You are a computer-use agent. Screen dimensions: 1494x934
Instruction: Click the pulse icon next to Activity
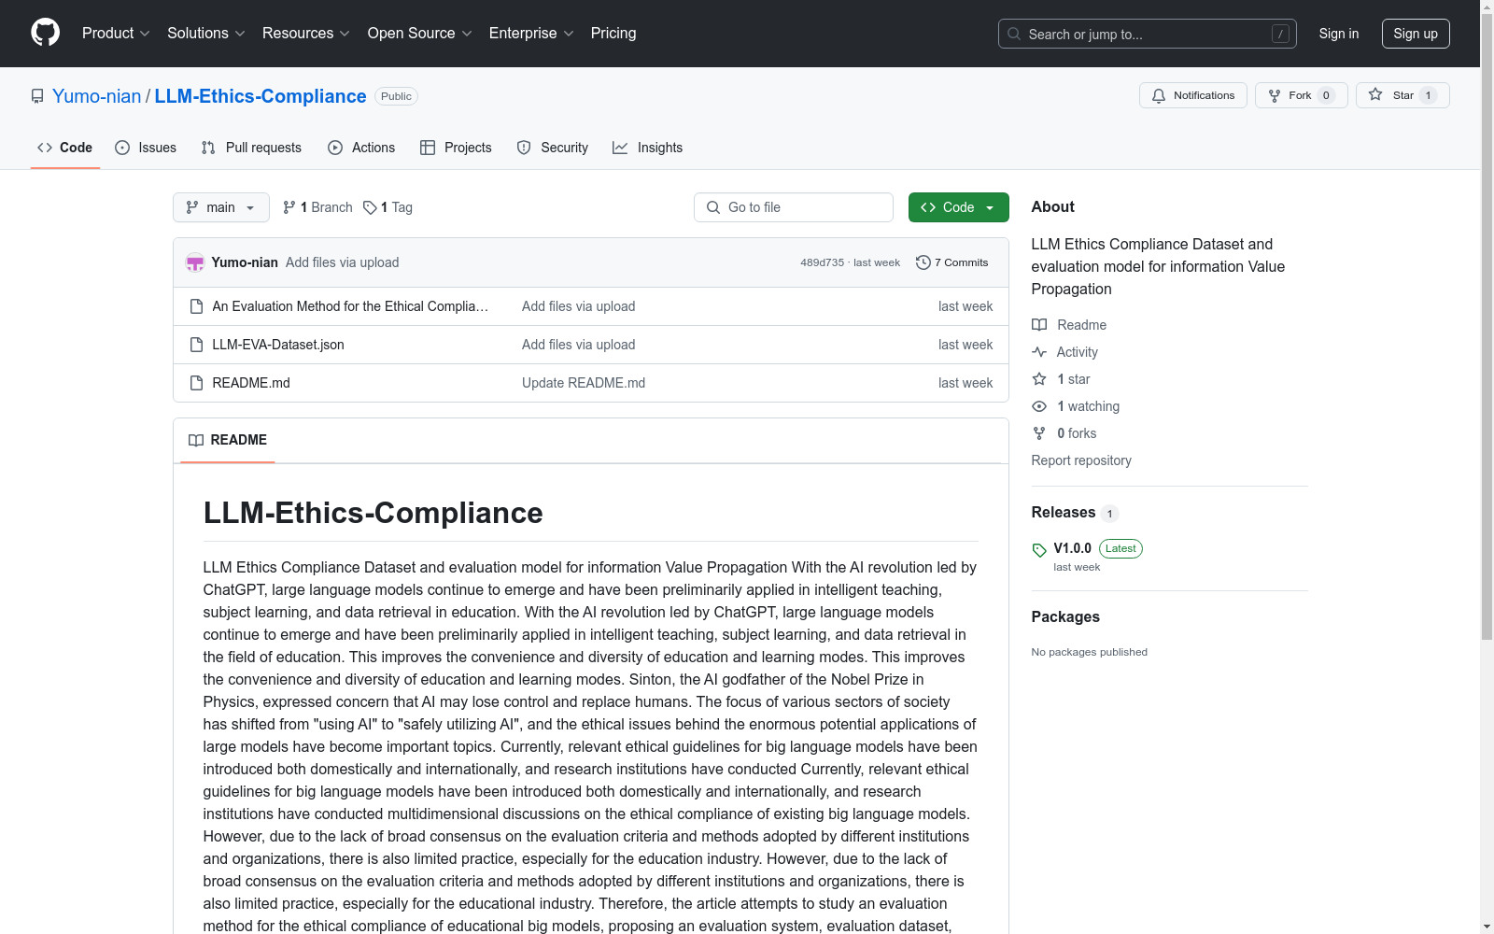(x=1039, y=352)
